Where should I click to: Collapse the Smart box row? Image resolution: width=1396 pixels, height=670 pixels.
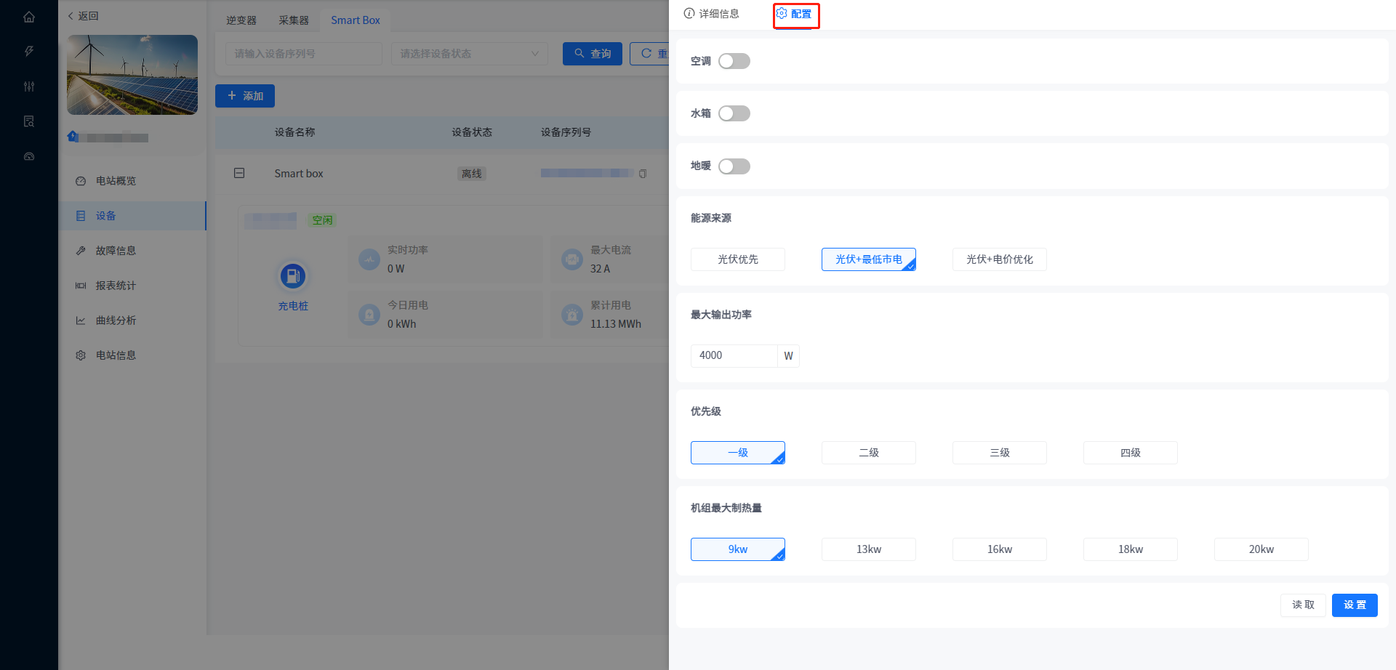coord(239,173)
